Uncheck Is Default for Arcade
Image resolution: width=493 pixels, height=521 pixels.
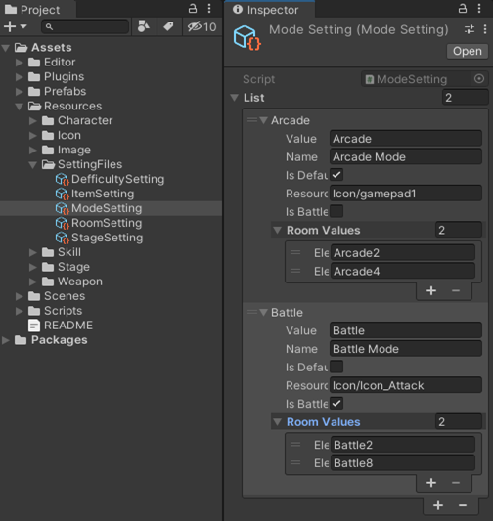[x=336, y=175]
